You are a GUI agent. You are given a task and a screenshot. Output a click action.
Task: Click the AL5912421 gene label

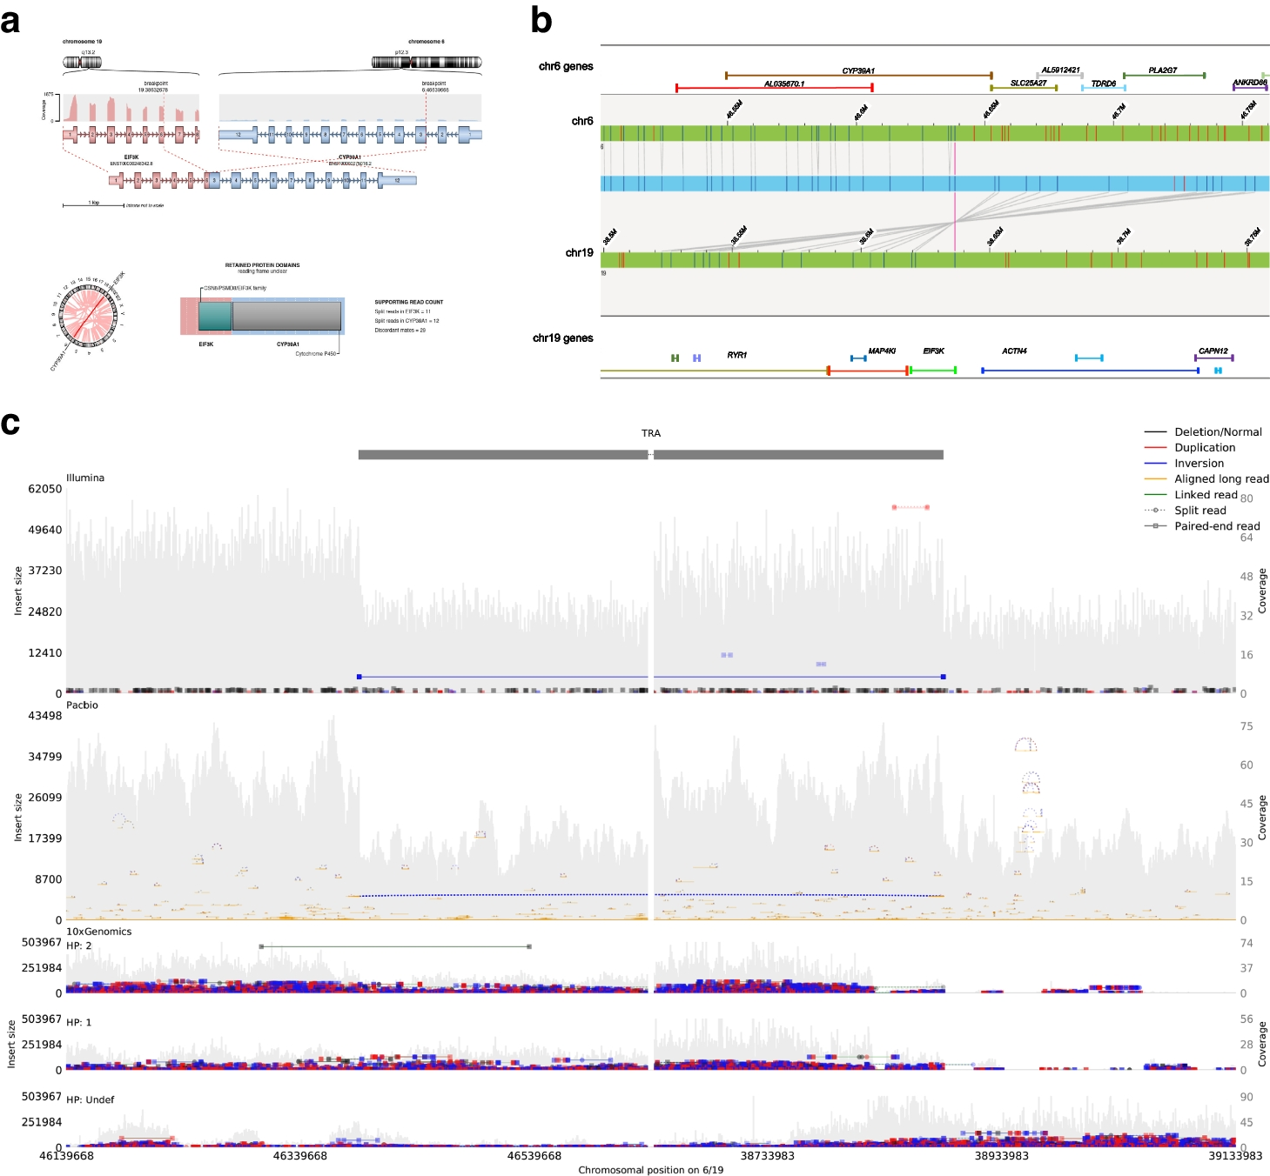click(x=1060, y=70)
